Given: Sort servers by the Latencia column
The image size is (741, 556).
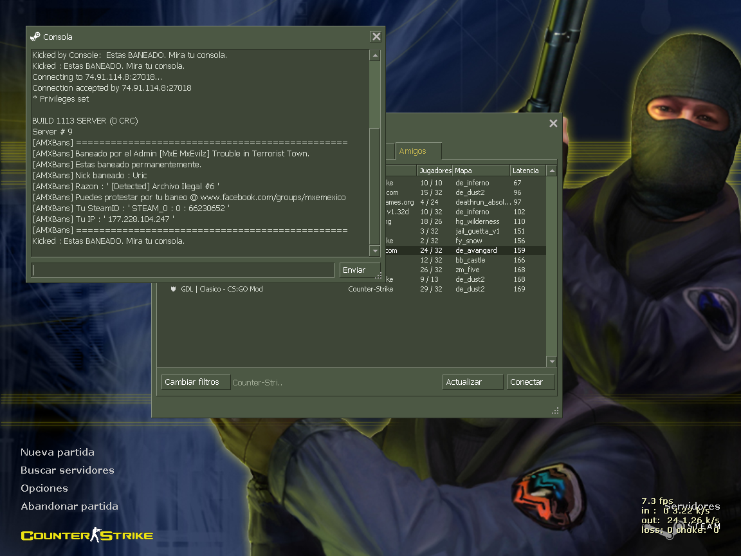Looking at the screenshot, I should coord(528,170).
